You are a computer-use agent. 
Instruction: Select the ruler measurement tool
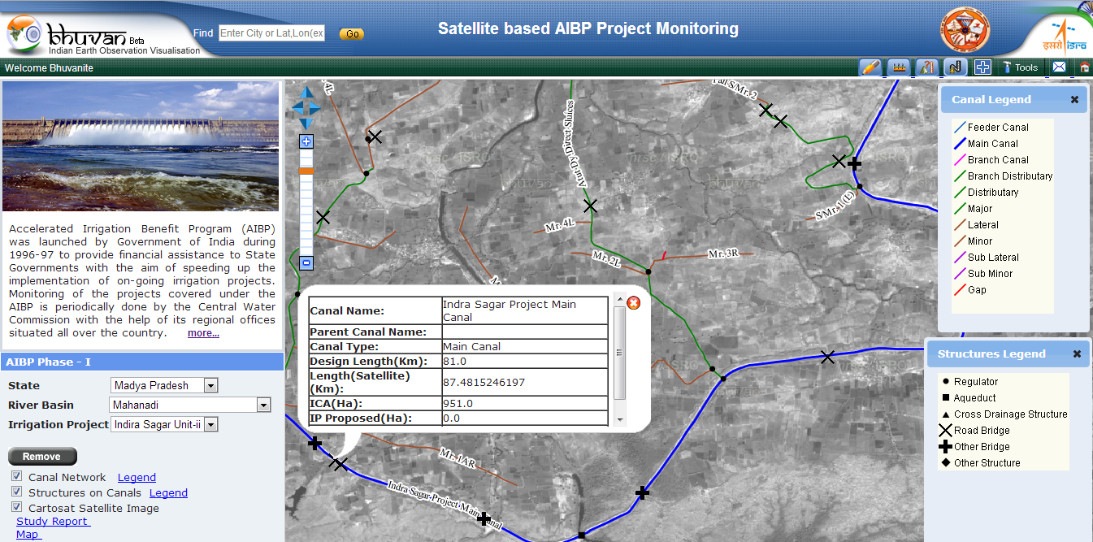click(x=898, y=67)
